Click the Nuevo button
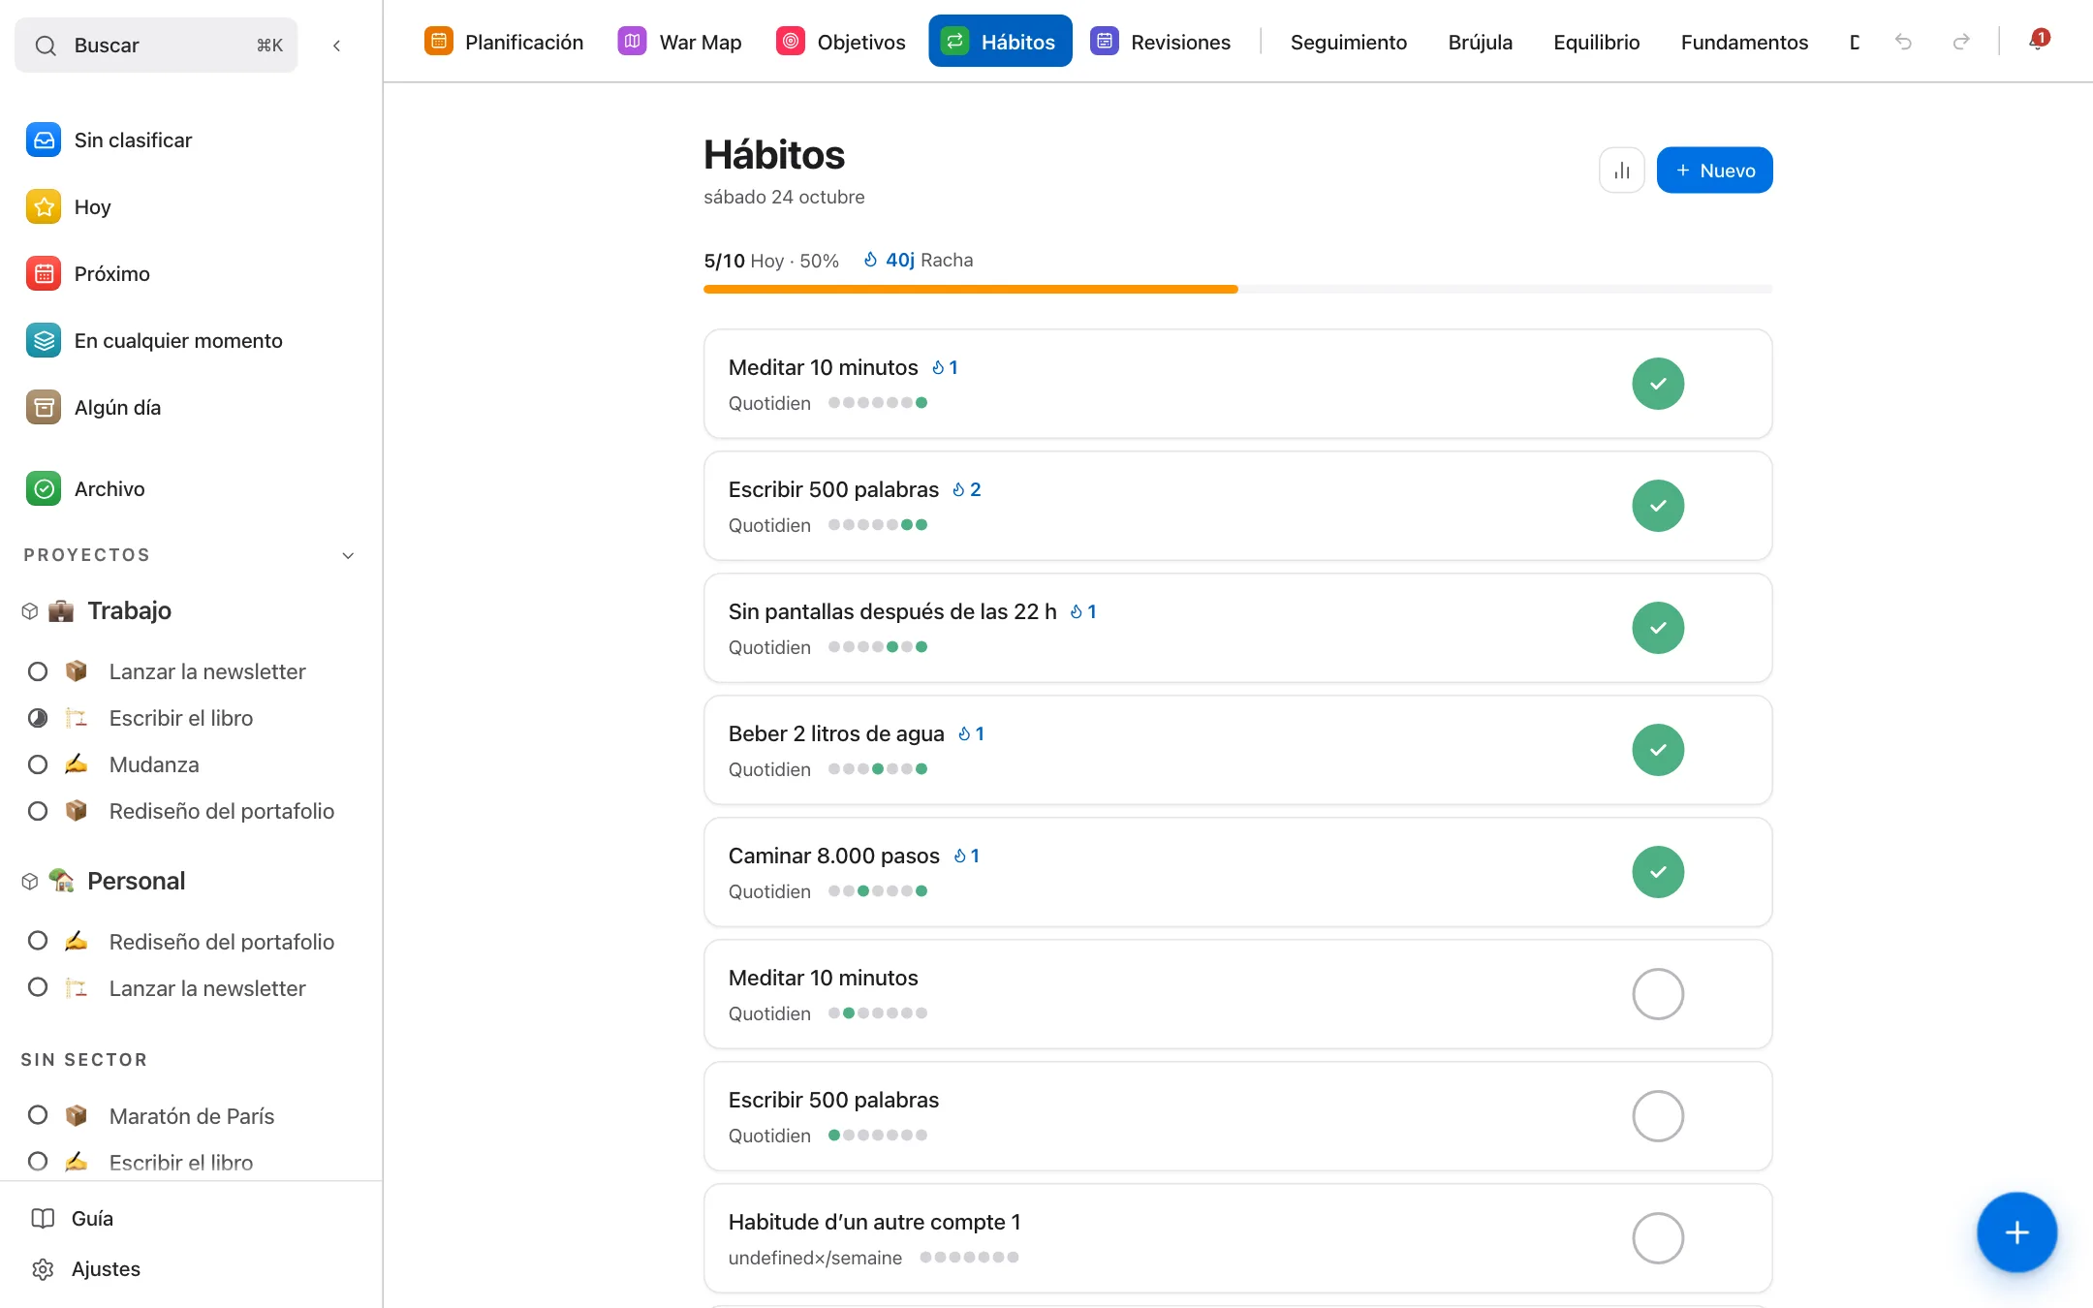Viewport: 2093px width, 1308px height. pos(1714,171)
